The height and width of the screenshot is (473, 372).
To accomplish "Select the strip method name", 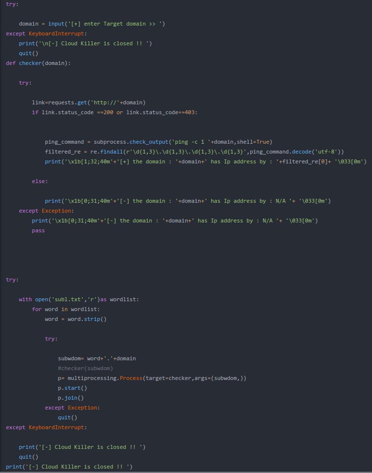I will 92,319.
